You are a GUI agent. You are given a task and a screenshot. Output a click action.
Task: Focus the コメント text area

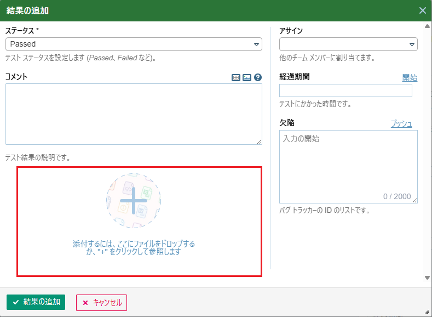click(x=134, y=114)
